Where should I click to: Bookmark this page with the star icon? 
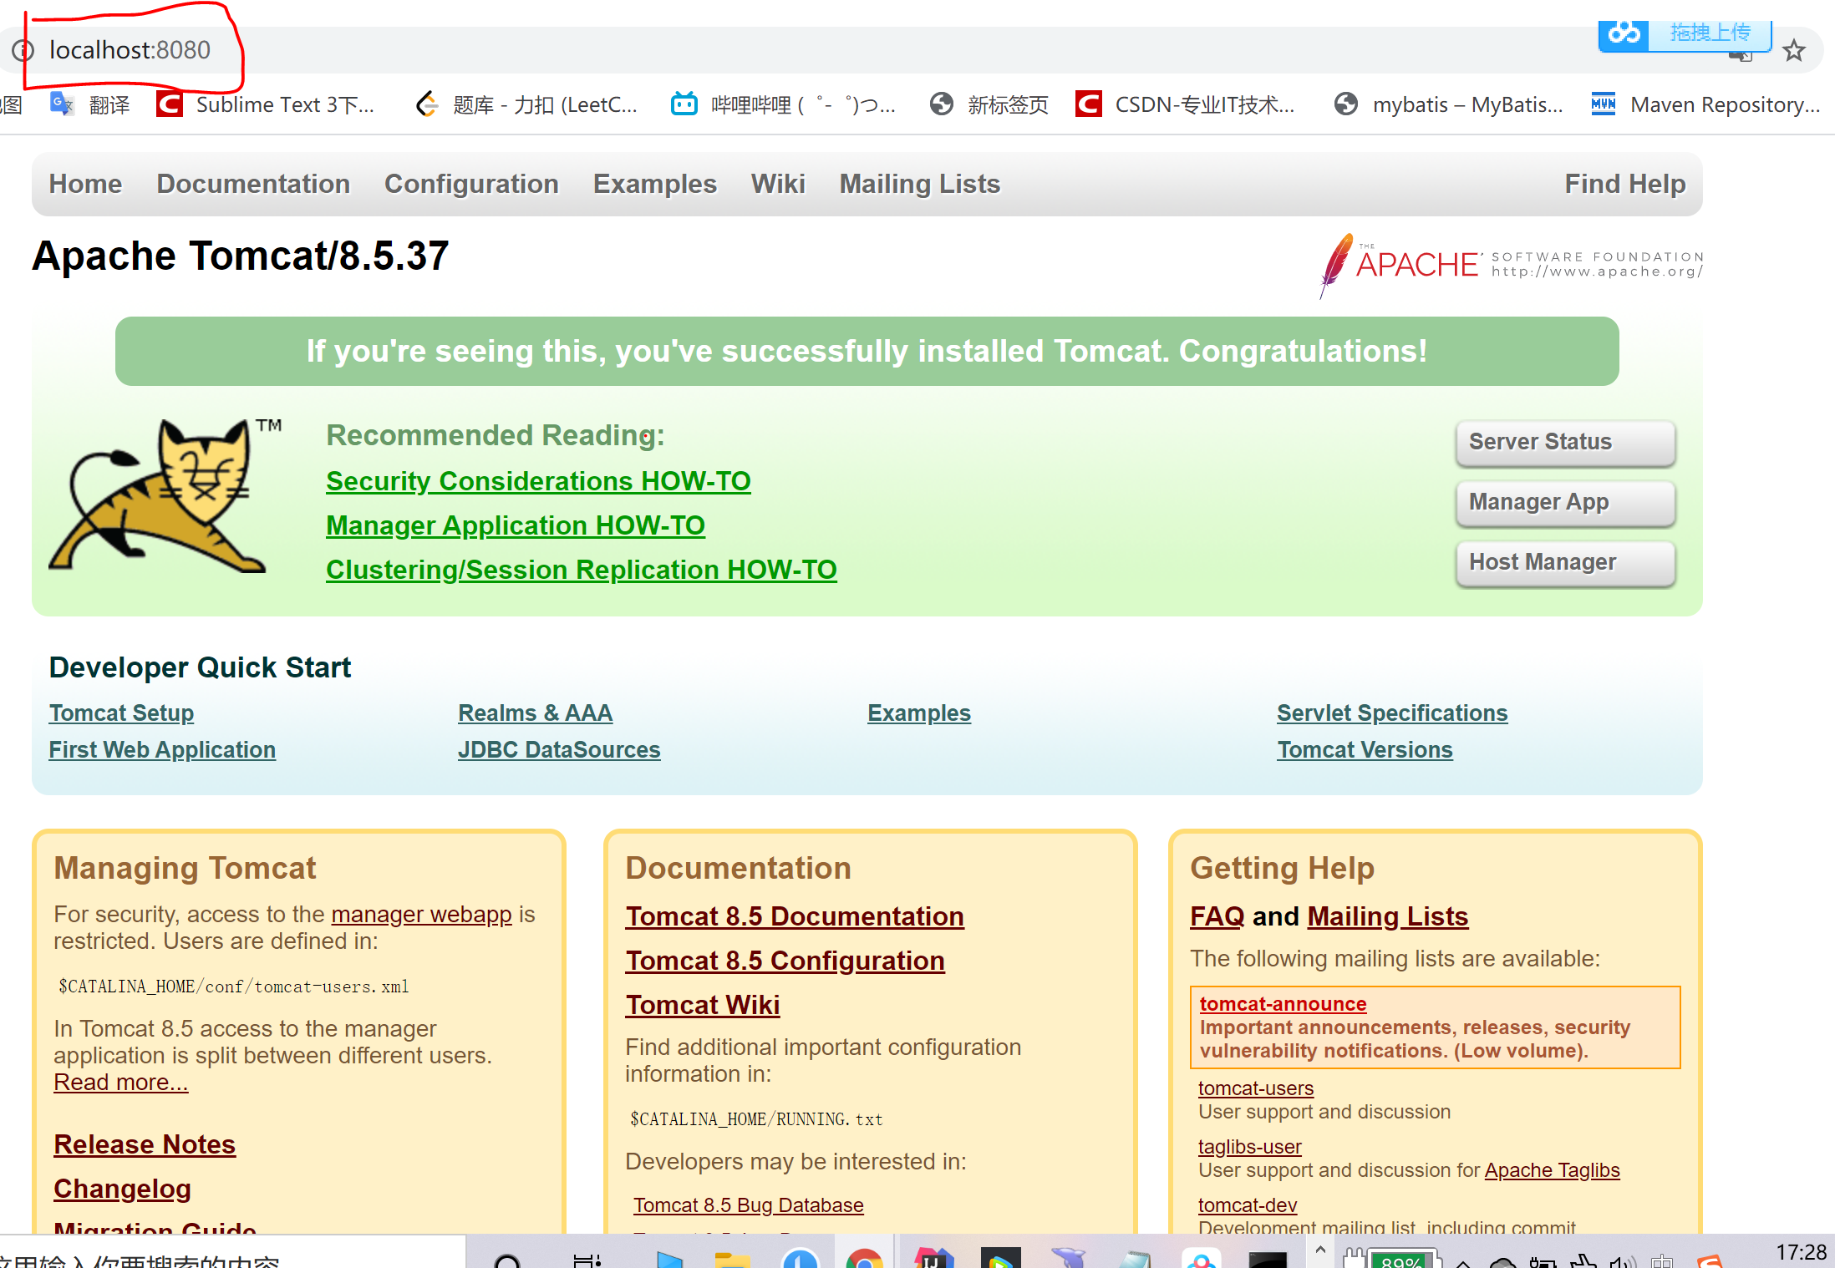(x=1794, y=50)
